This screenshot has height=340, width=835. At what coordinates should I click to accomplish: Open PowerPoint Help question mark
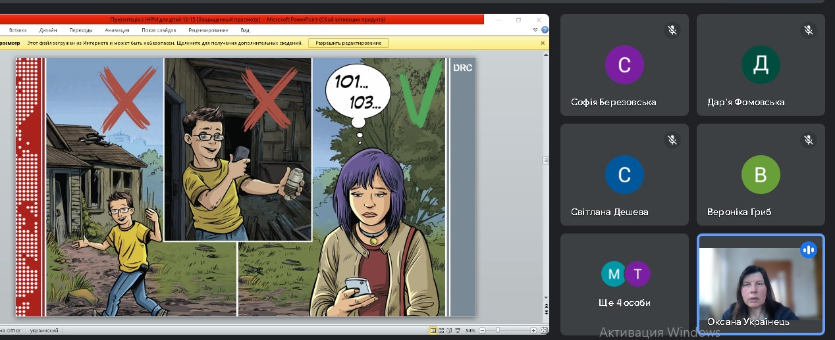[545, 30]
